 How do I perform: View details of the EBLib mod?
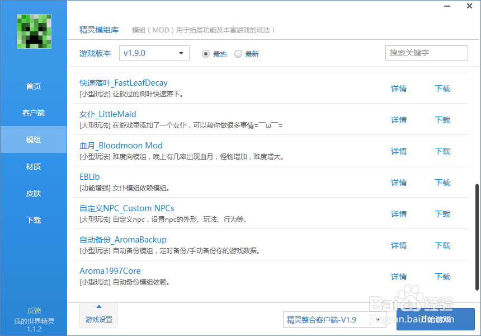click(x=398, y=183)
